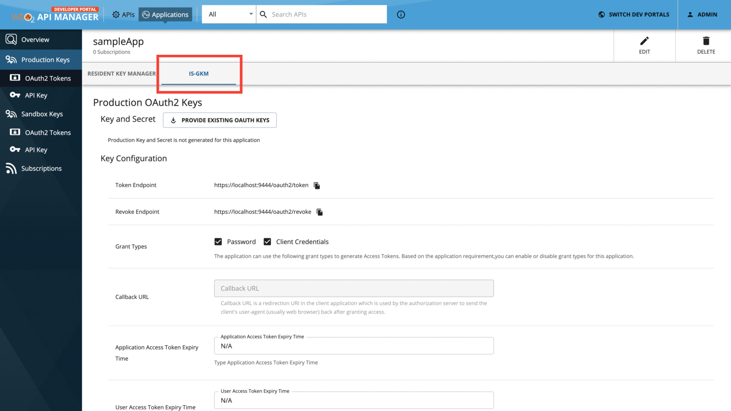Select the Applications icon in the top bar
Screen dimensions: 731x411
point(145,15)
